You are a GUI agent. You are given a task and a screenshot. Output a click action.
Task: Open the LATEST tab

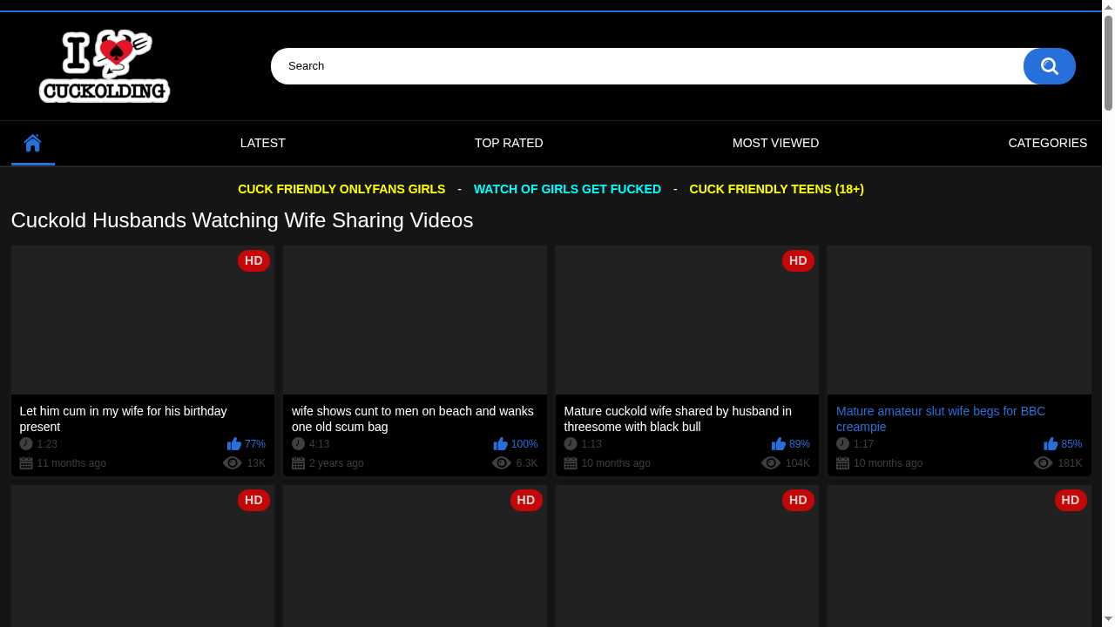[x=262, y=143]
